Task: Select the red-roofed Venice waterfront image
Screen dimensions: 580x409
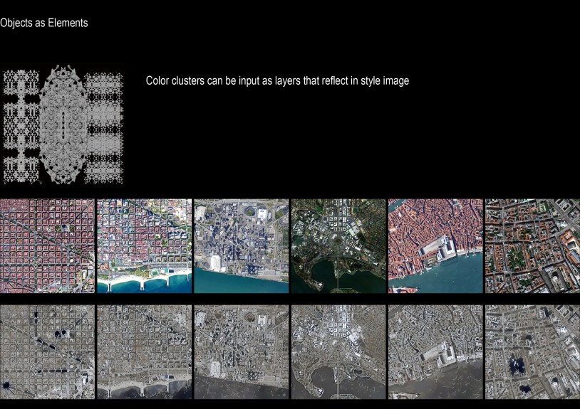Action: 435,245
